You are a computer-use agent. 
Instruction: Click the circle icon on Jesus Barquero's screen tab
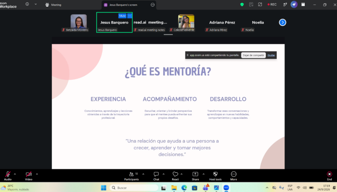pos(153,5)
